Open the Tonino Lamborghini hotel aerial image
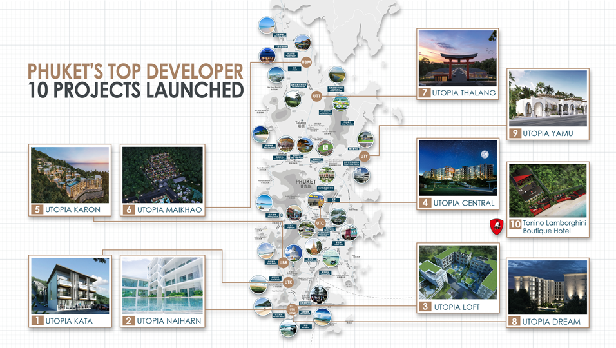This screenshot has height=348, width=616. pyautogui.click(x=548, y=190)
